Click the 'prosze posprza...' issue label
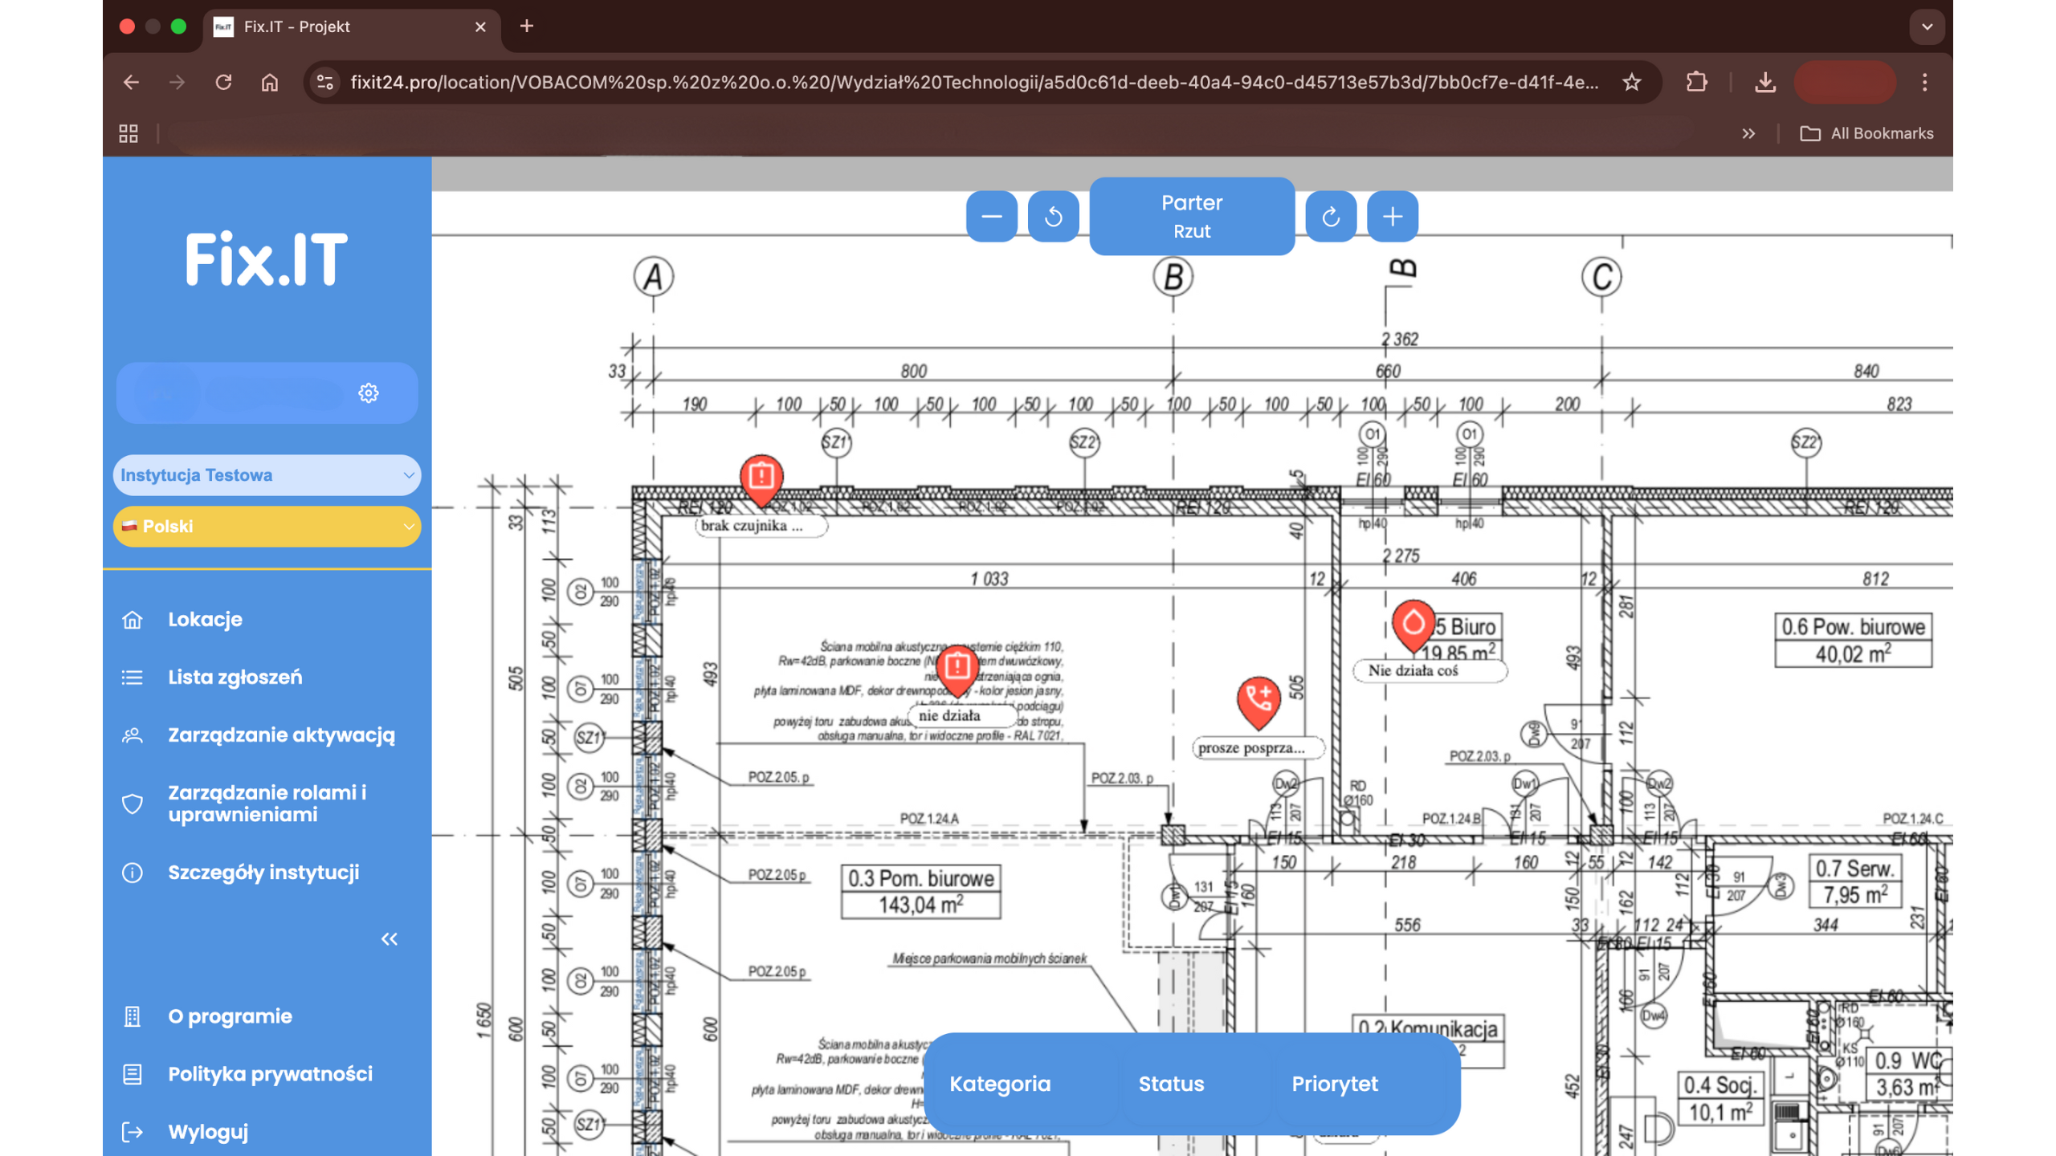This screenshot has height=1156, width=2056. click(x=1257, y=747)
